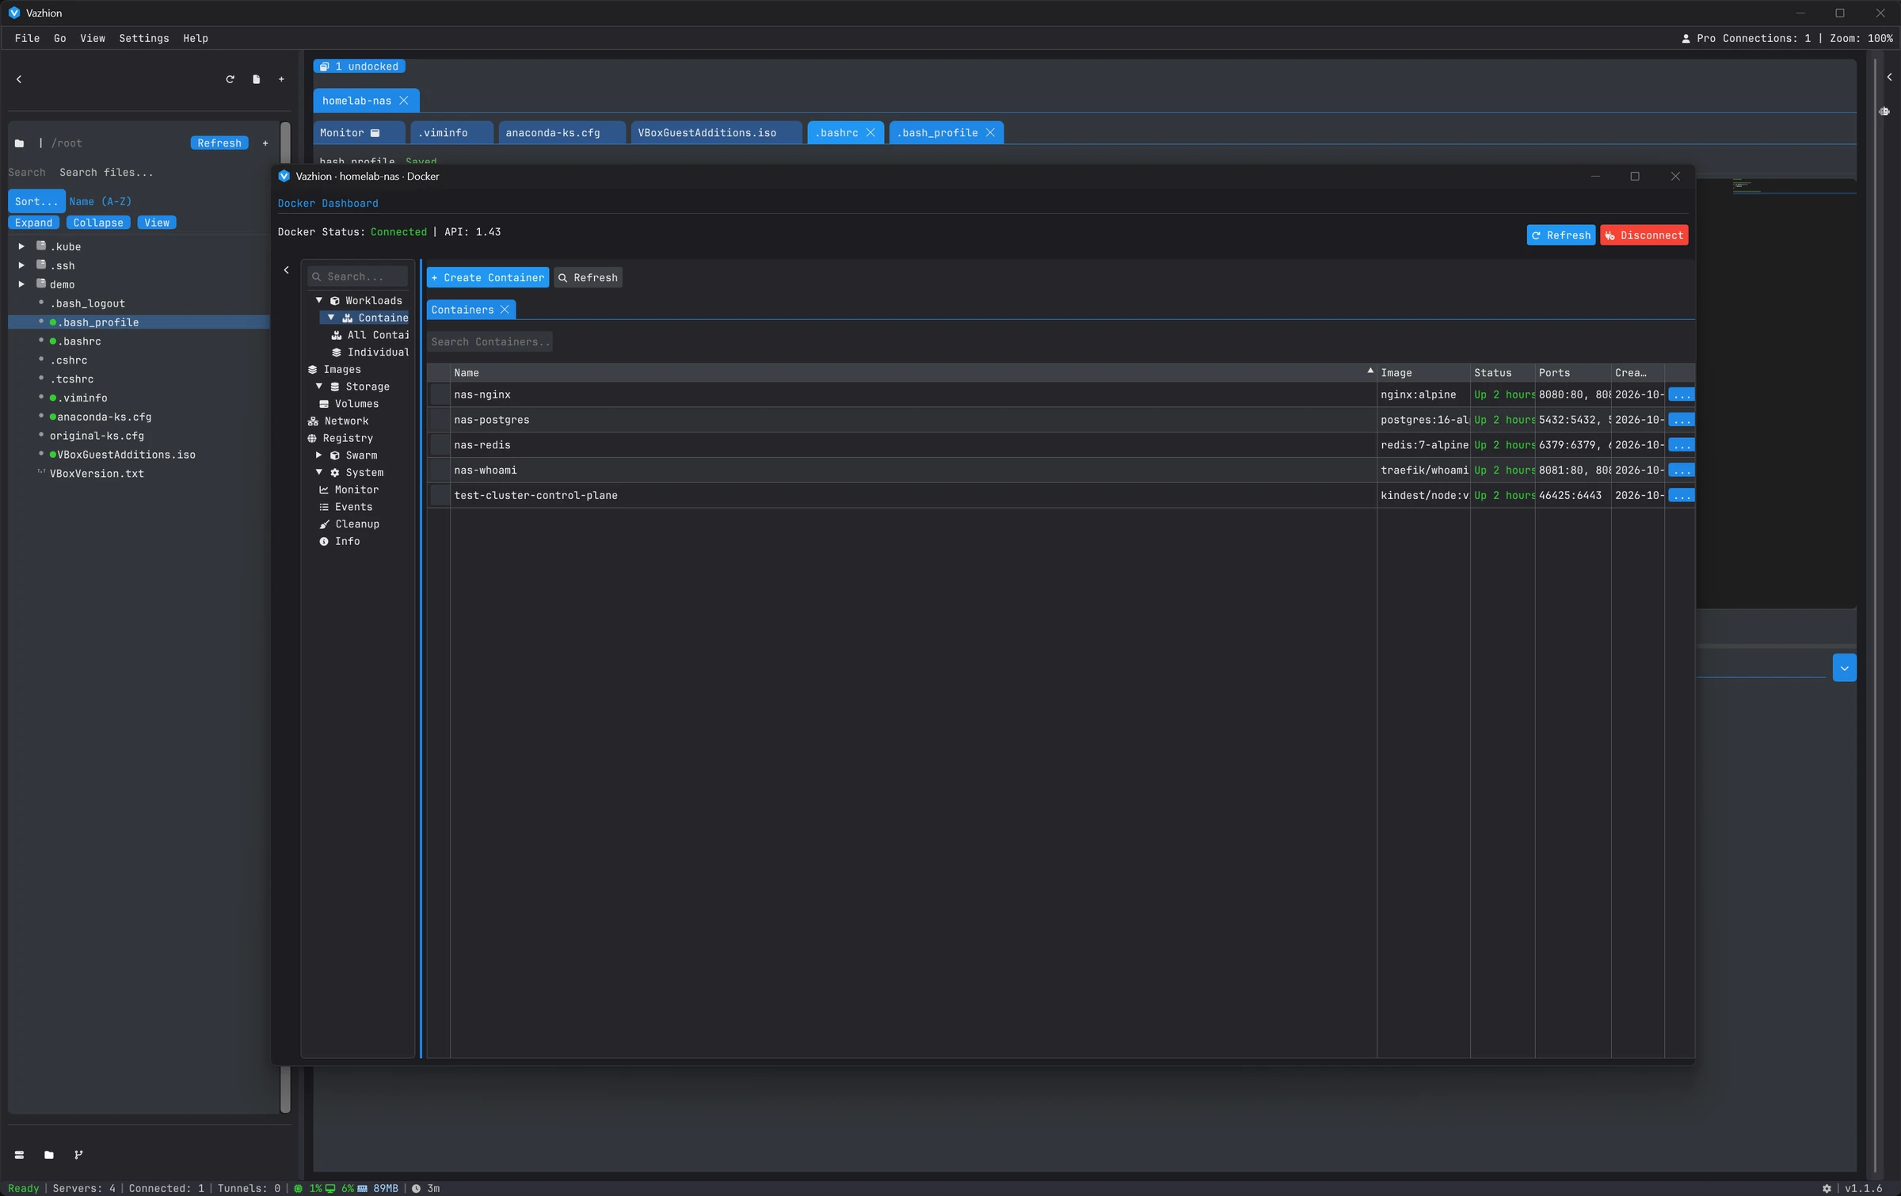Screen dimensions: 1901x1196
Task: Click the red Disconnect button
Action: click(x=1644, y=235)
